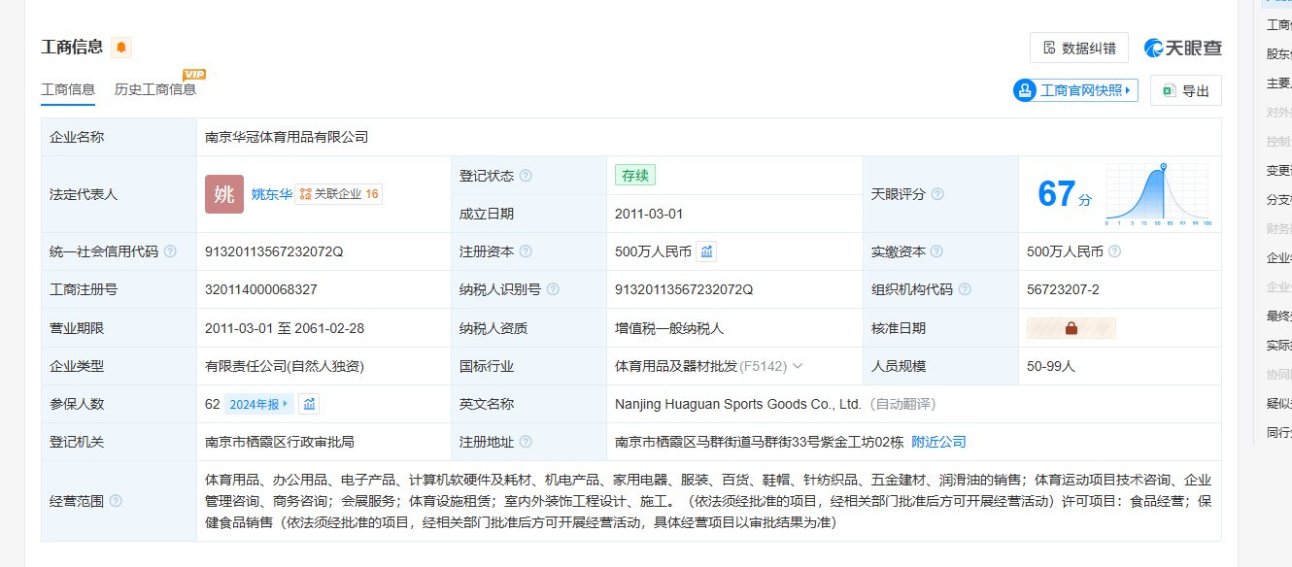This screenshot has height=567, width=1292.
Task: Open 附近公司 link
Action: pyautogui.click(x=938, y=442)
